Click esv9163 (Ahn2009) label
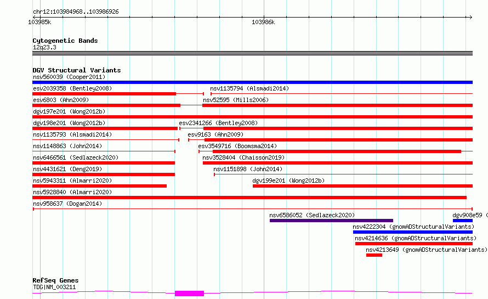488x299 pixels. tap(215, 134)
